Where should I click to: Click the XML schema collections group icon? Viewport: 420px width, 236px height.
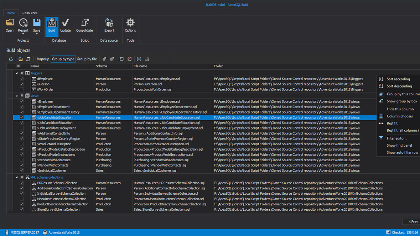pyautogui.click(x=27, y=177)
